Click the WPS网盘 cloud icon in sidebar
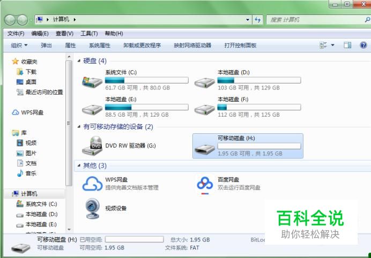The image size is (371, 258). point(16,112)
